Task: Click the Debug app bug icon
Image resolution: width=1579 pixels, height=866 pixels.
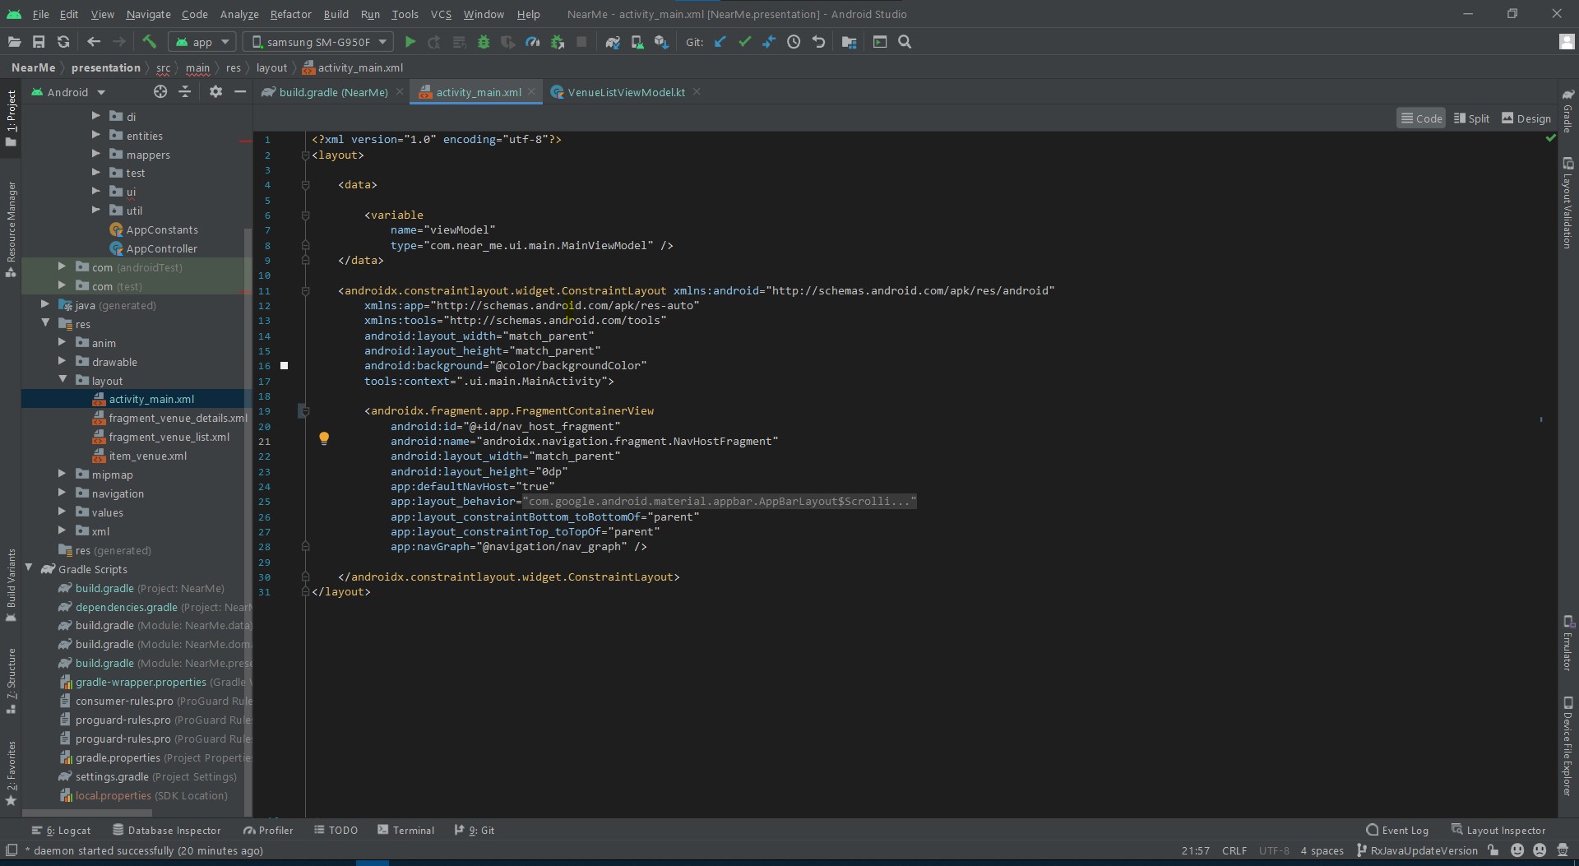Action: tap(484, 42)
